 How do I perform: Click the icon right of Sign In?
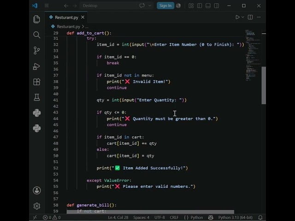pos(178,6)
